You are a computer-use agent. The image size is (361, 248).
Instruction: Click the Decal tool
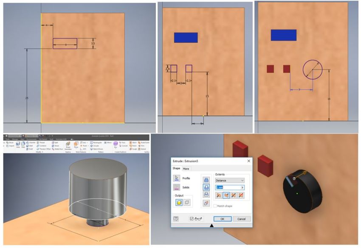10,142
